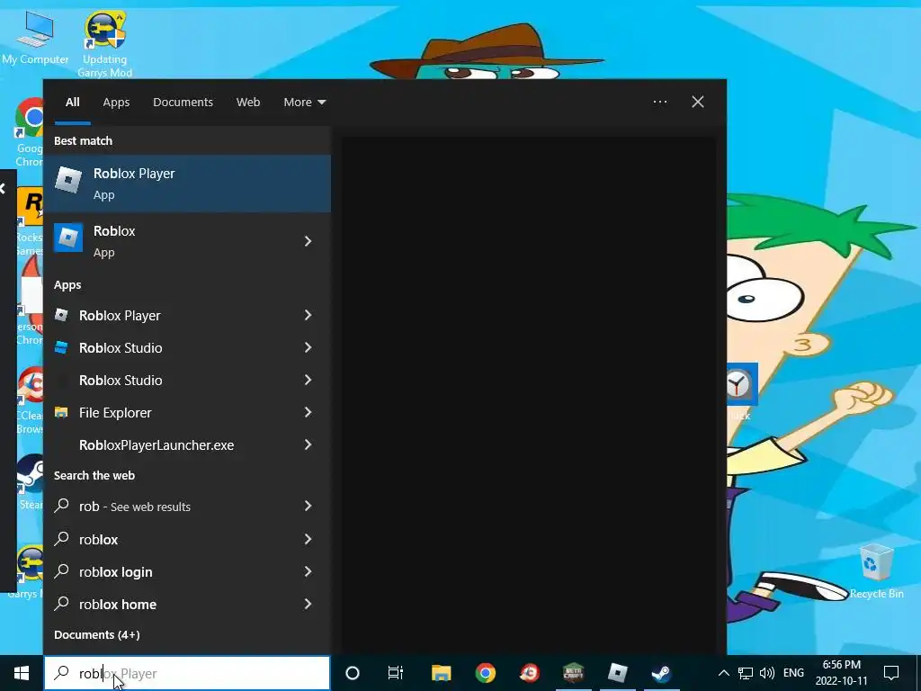This screenshot has height=691, width=921.
Task: Click the search icon beside 'roblox login'
Action: click(62, 570)
